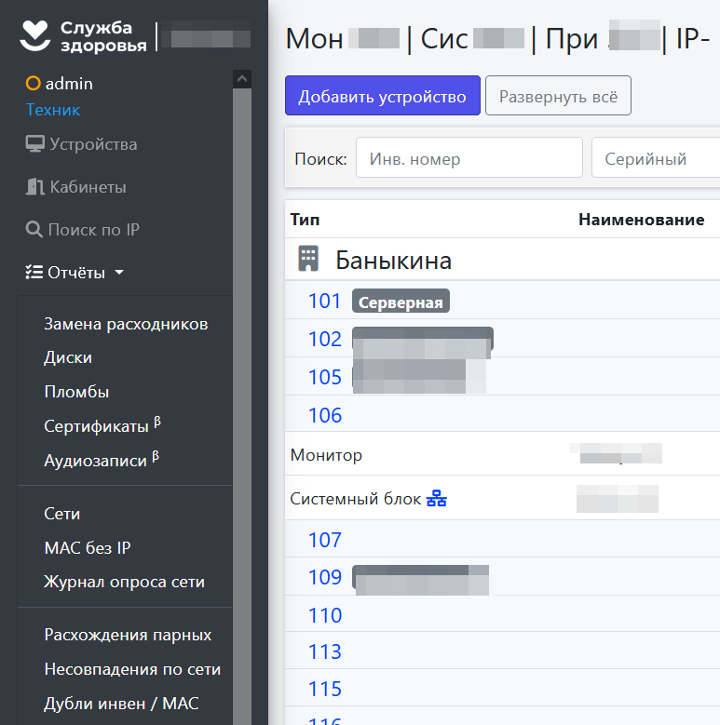The width and height of the screenshot is (720, 725).
Task: Click the orange circle status icon beside admin
Action: point(33,83)
